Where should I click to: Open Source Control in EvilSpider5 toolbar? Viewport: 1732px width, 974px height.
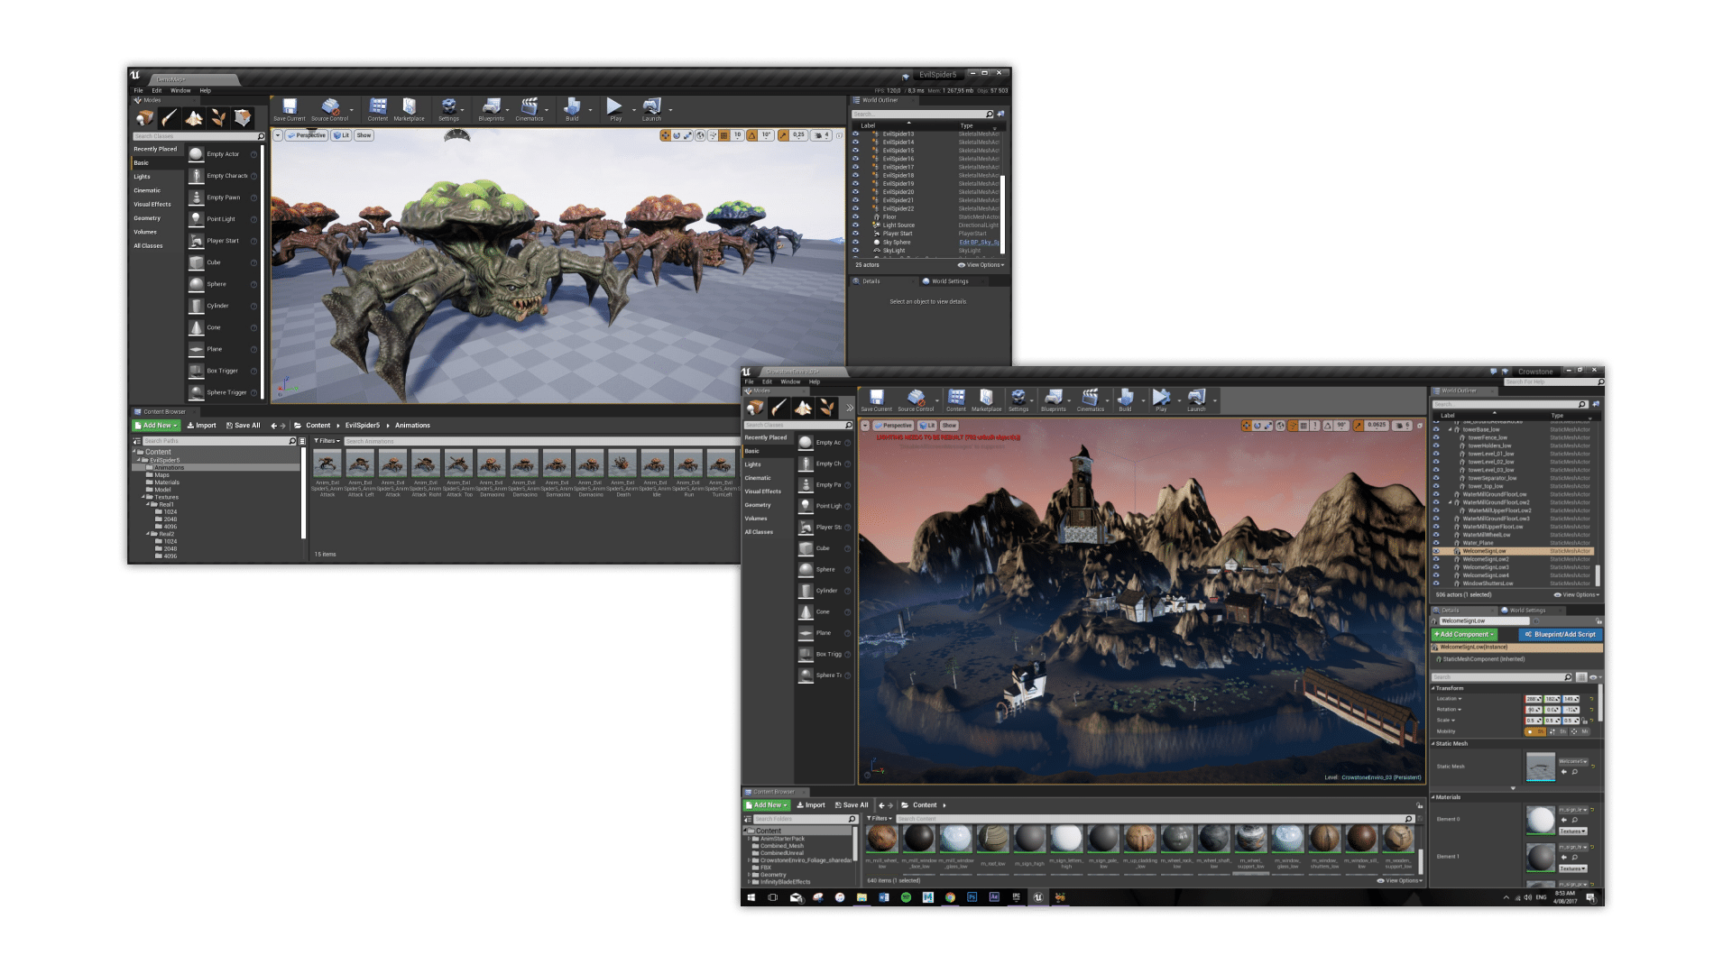tap(329, 109)
